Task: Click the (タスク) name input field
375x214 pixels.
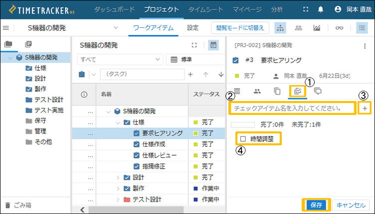Action: click(x=142, y=74)
